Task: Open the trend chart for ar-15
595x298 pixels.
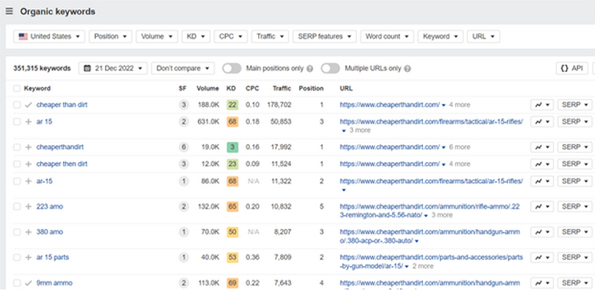Action: click(542, 181)
